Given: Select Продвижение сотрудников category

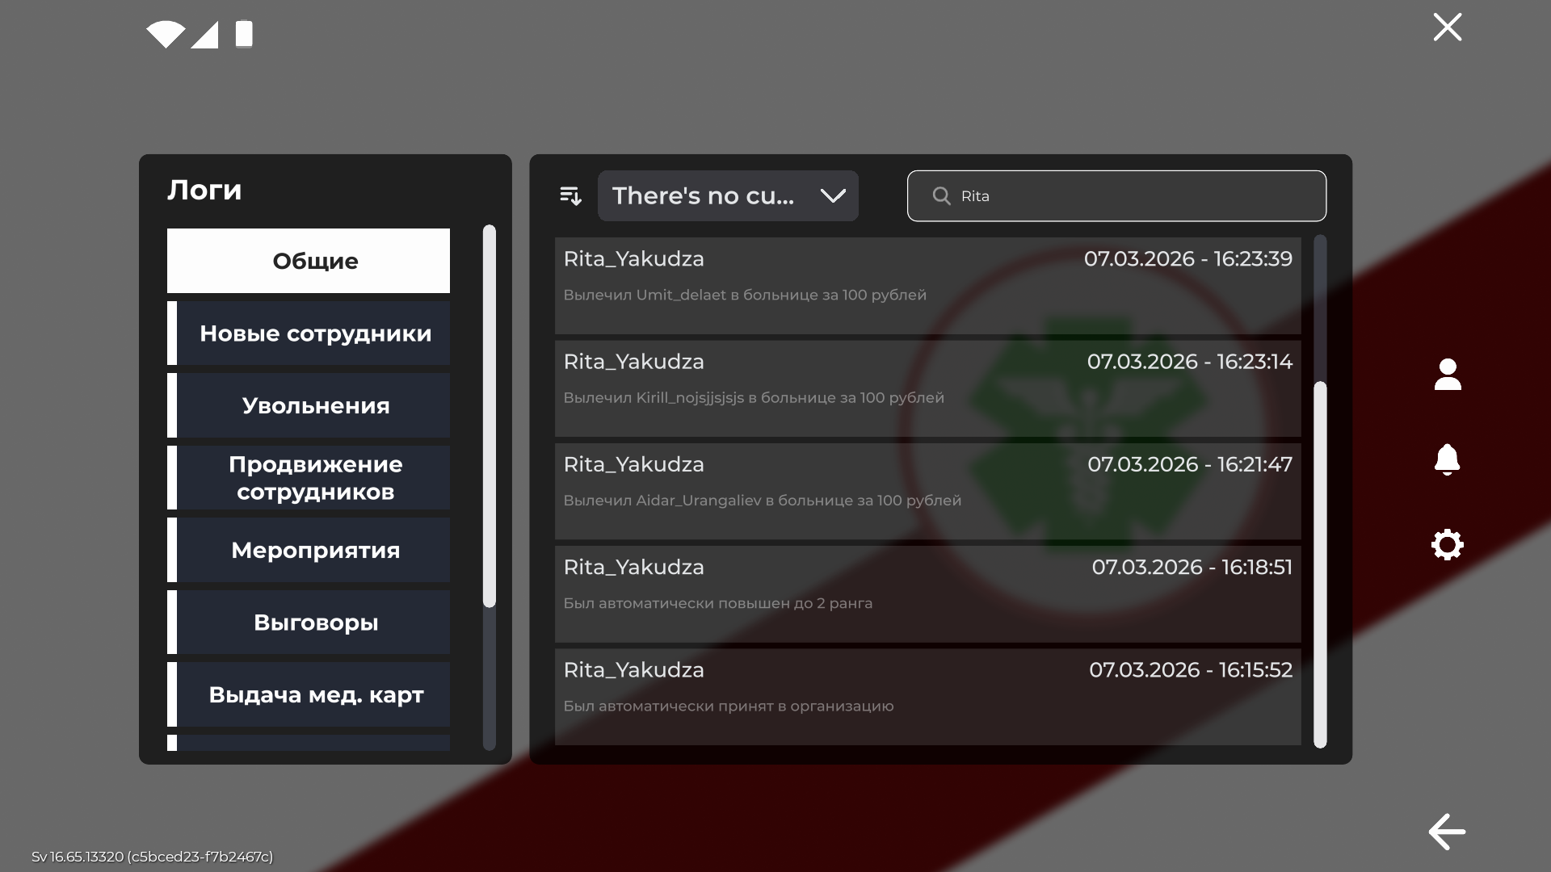Looking at the screenshot, I should [309, 477].
